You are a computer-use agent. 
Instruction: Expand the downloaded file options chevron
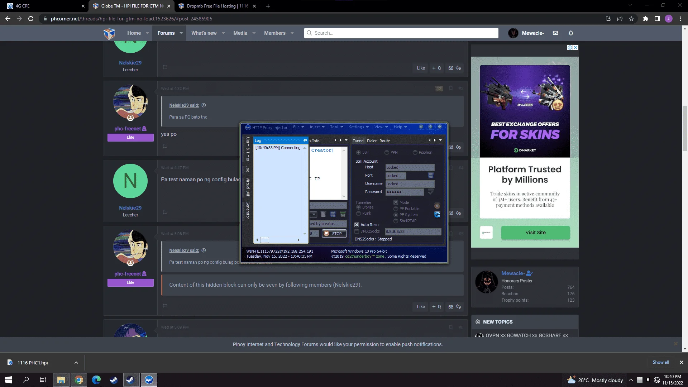[76, 363]
